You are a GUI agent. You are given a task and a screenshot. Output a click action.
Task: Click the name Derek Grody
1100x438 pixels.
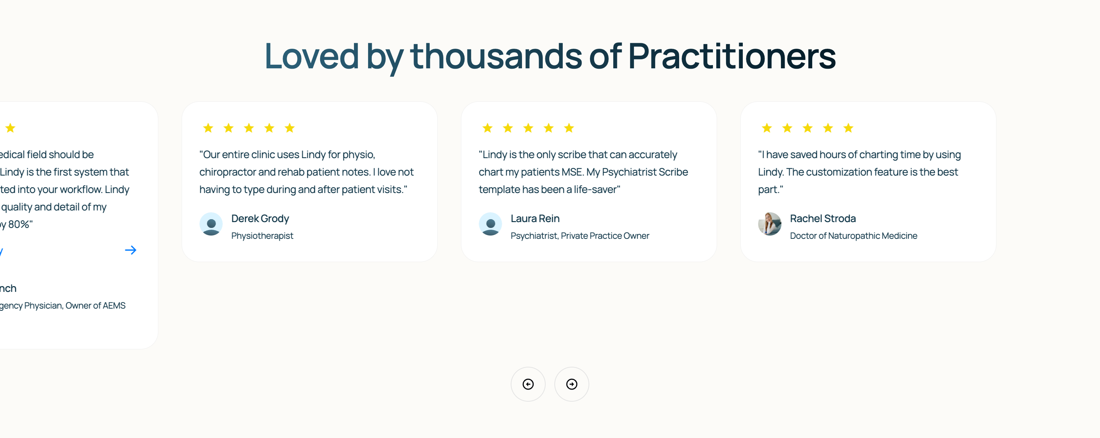coord(260,218)
